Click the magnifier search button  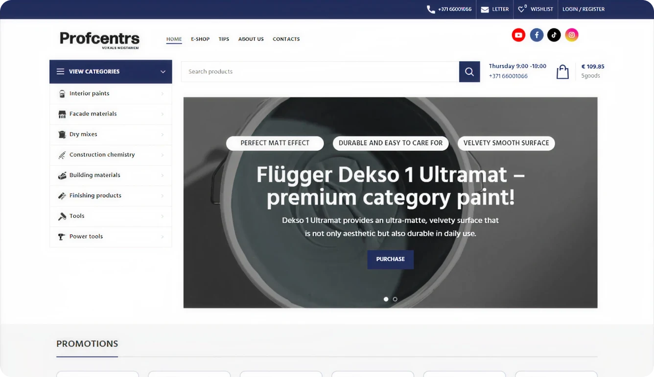(x=469, y=71)
